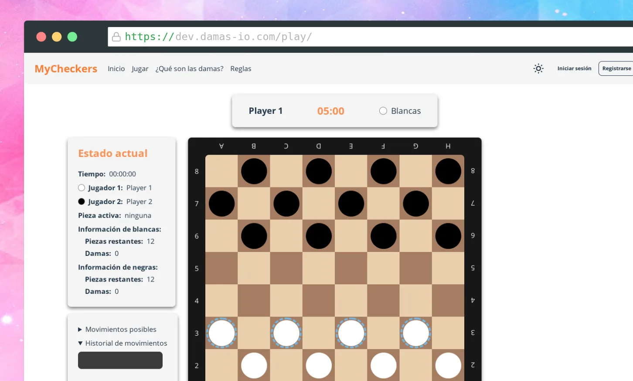Select the white piece on C3

point(286,333)
